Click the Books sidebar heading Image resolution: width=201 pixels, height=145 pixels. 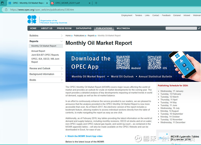(x=33, y=80)
